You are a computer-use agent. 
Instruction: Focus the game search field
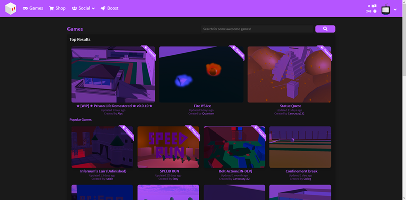257,29
